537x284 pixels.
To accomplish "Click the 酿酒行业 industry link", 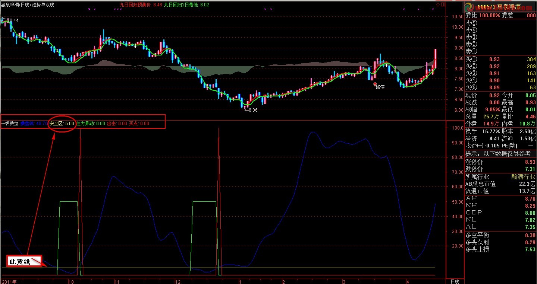I will click(523, 177).
